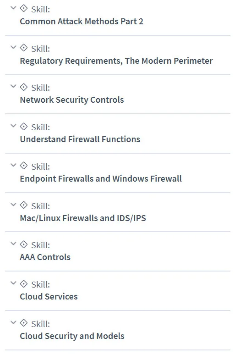The height and width of the screenshot is (355, 235).
Task: Expand chevron for AAA Controls skill
Action: [14, 244]
